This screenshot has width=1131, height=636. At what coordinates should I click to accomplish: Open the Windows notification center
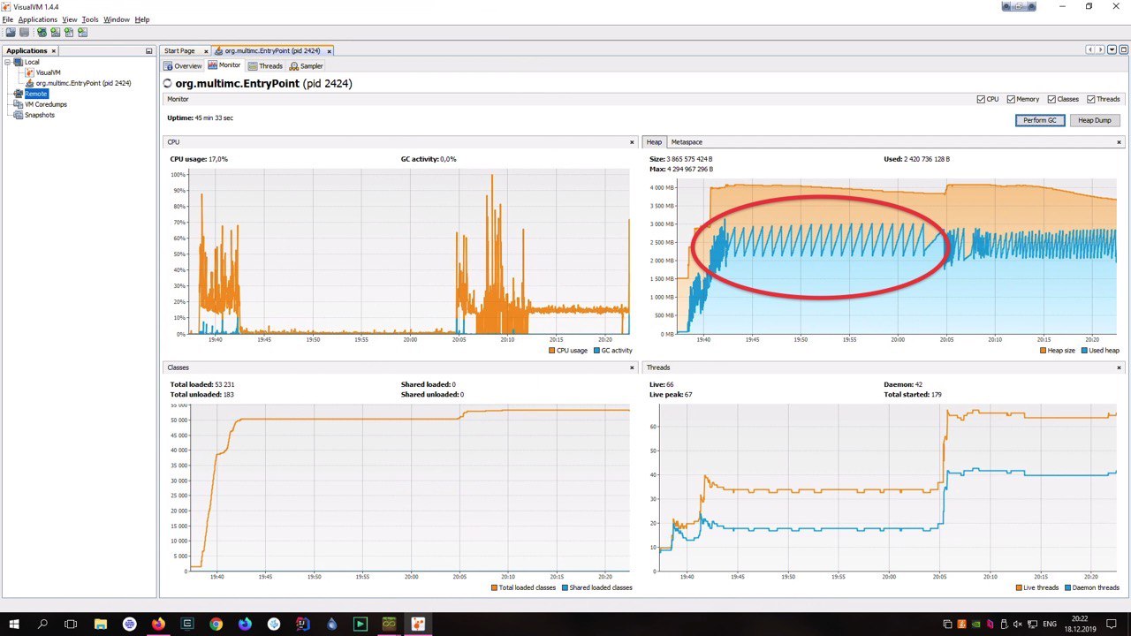pyautogui.click(x=1112, y=624)
